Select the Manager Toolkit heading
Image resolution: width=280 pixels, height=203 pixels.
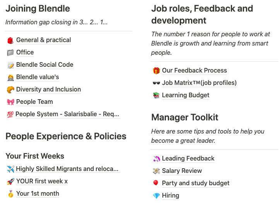184,117
